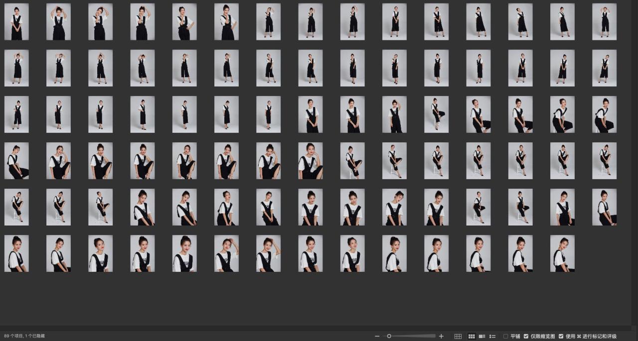Select the last thumbnail in the fifth row

tap(604, 207)
